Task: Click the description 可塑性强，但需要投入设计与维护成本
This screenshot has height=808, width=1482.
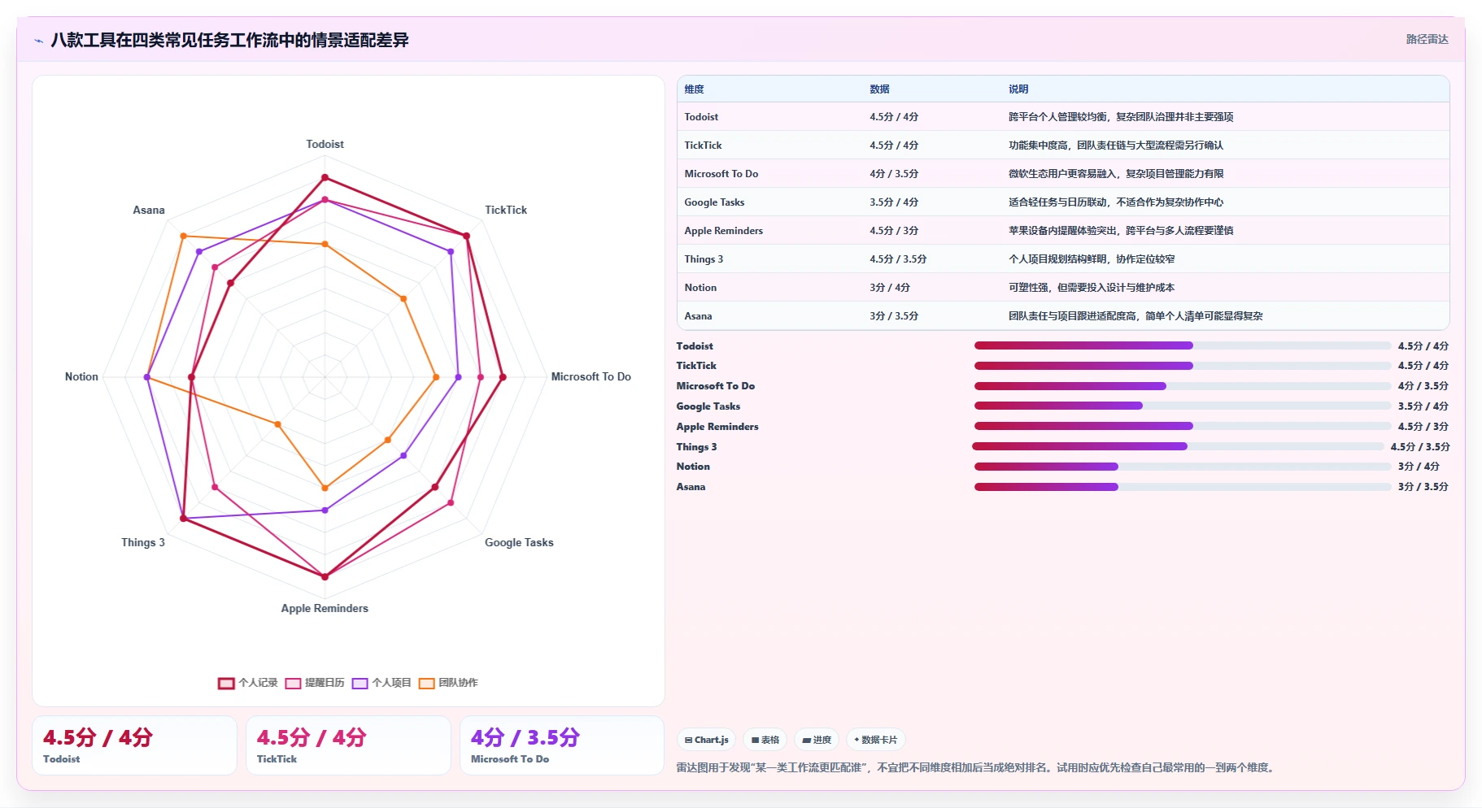Action: (x=1092, y=288)
